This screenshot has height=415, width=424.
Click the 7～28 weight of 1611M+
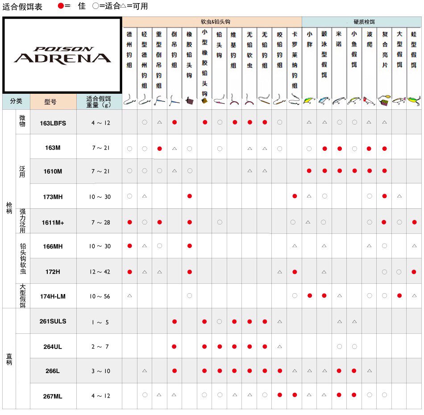(100, 223)
